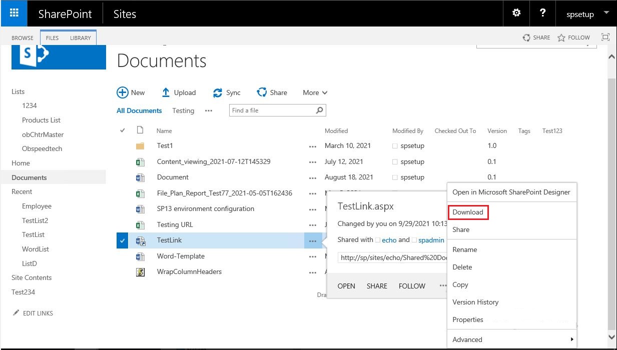Toggle the select-all documents checkbox
The height and width of the screenshot is (350, 617).
[x=122, y=130]
